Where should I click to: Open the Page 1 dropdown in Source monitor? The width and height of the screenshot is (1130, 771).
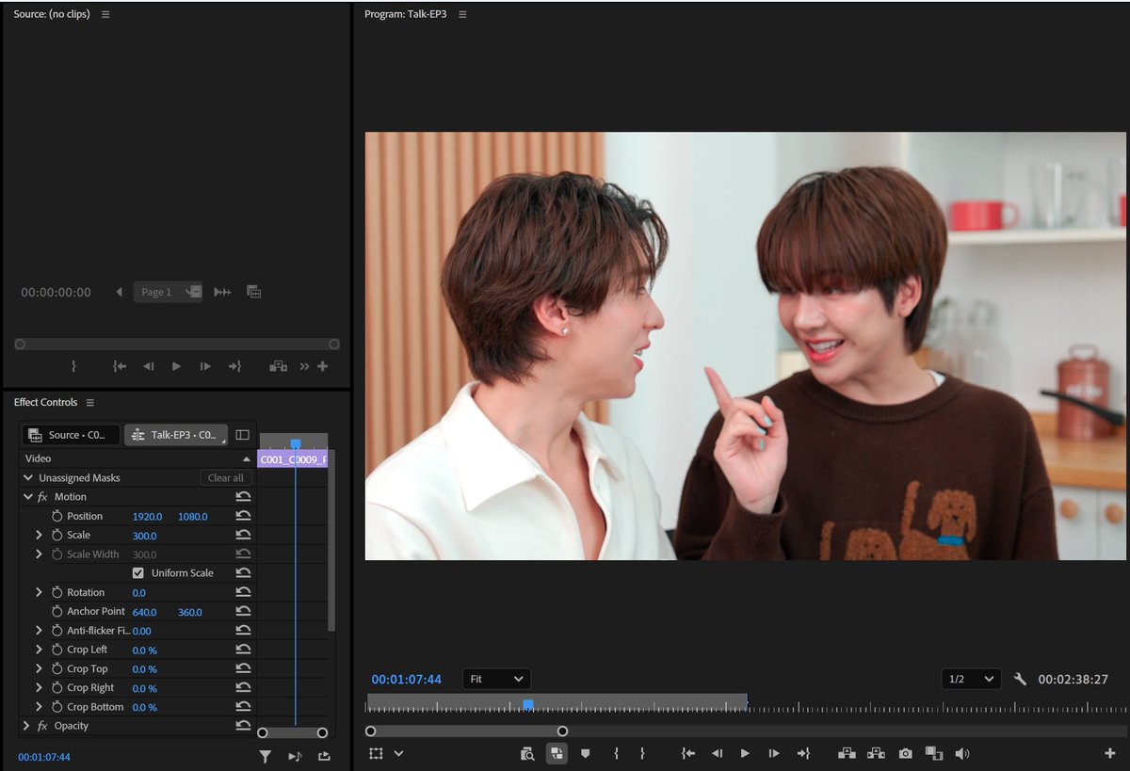[x=168, y=292]
